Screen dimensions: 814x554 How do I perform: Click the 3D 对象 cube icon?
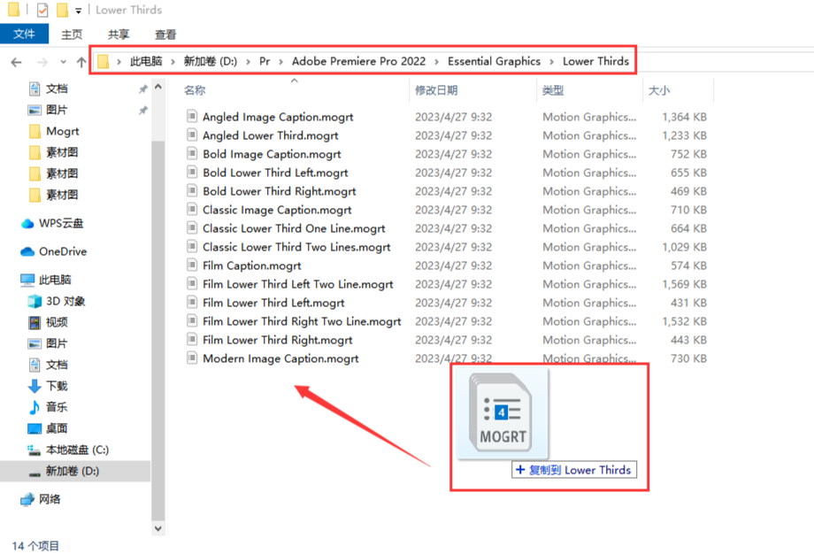coord(35,301)
